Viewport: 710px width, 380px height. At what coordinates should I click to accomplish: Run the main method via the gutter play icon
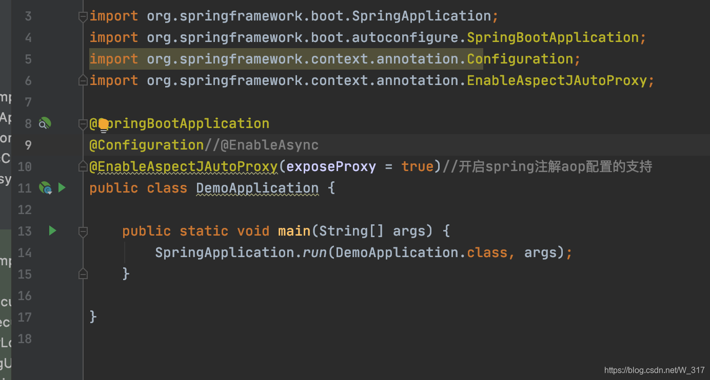tap(52, 230)
